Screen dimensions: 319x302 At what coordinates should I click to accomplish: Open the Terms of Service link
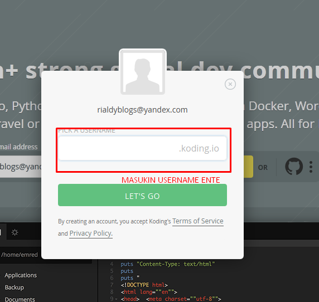(198, 221)
